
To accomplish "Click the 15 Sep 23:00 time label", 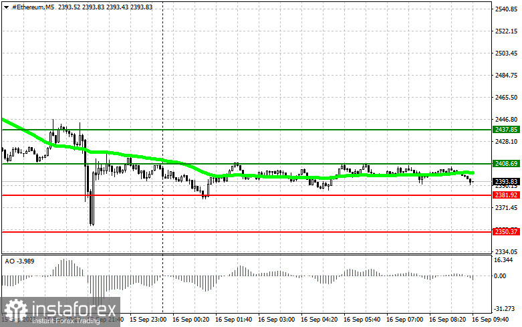I will click(148, 320).
